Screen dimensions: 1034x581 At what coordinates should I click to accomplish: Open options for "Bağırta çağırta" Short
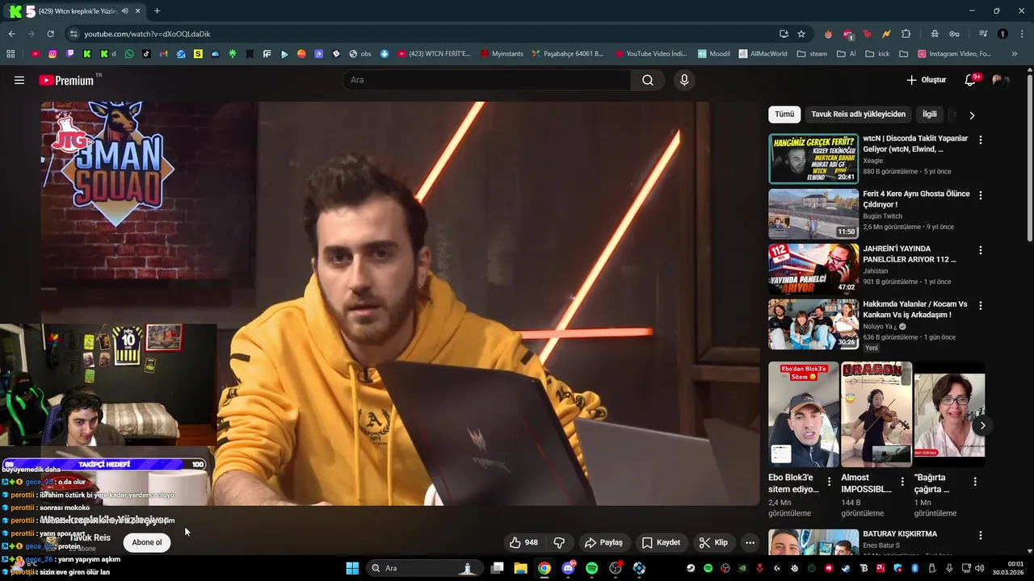click(x=975, y=482)
